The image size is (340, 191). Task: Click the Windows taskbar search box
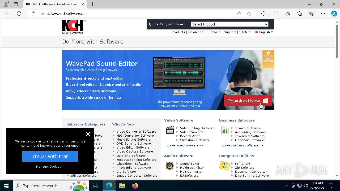[52, 186]
